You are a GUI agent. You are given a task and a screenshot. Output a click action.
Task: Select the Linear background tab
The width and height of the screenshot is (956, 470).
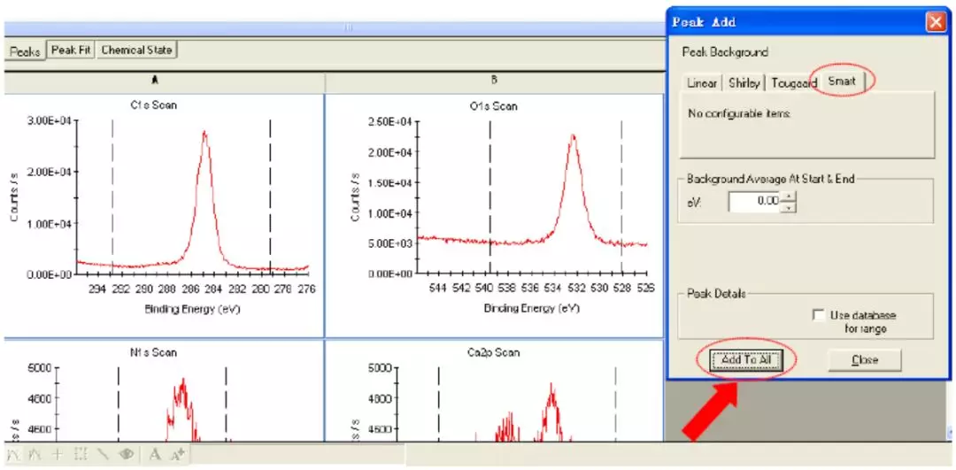702,83
